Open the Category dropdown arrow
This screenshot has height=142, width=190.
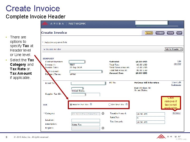(103, 113)
